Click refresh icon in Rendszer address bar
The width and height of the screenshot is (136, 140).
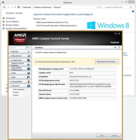(x=100, y=7)
